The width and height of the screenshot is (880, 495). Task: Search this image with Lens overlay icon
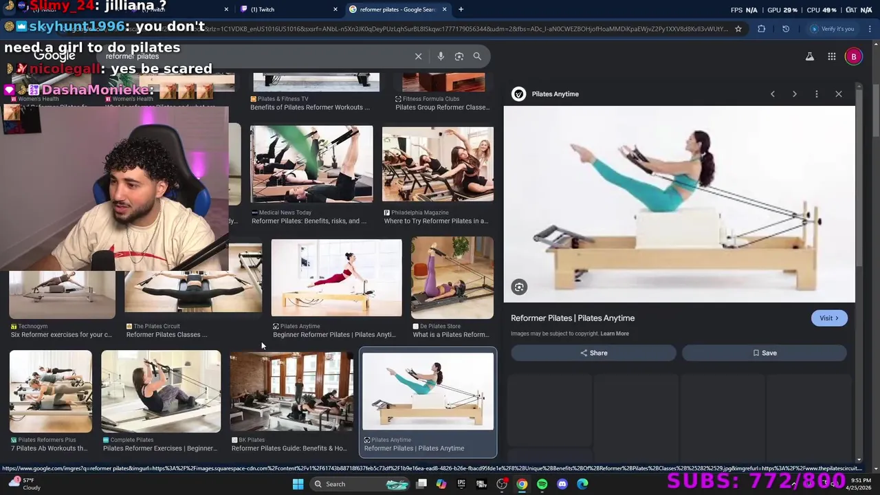coord(520,287)
